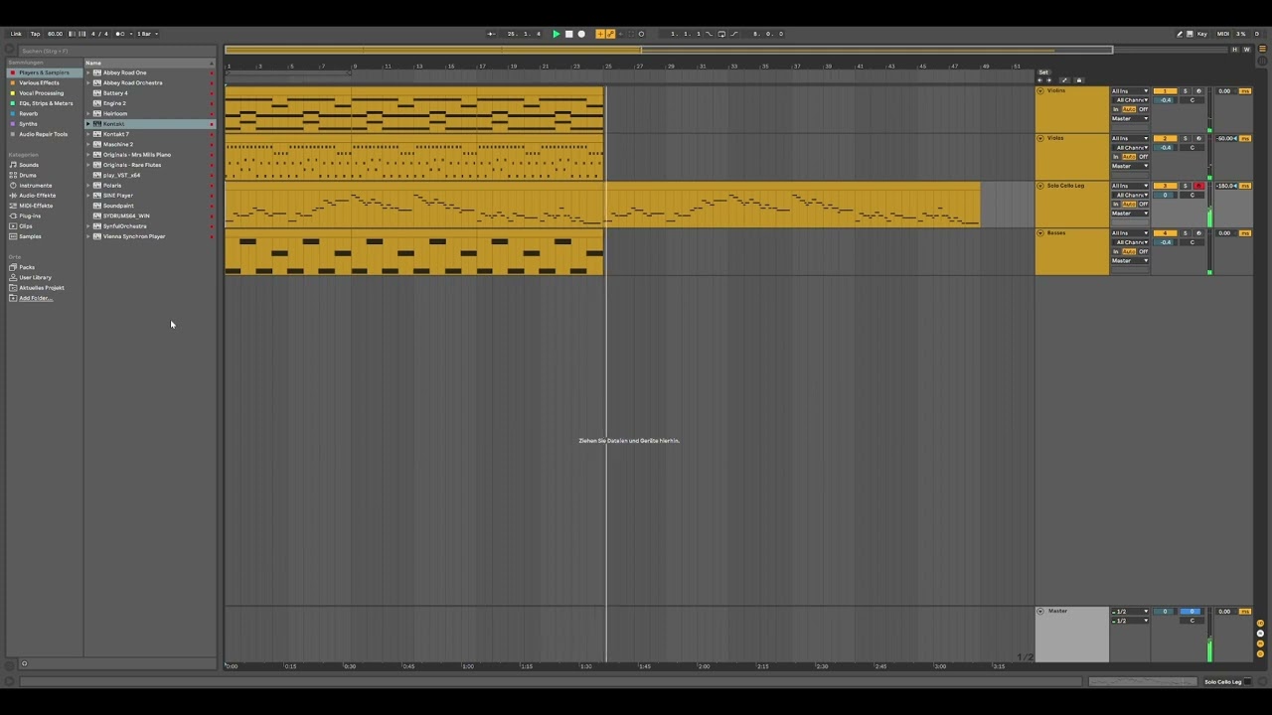Open the quantization '1 Bar' dropdown
Image resolution: width=1272 pixels, height=715 pixels.
coord(148,34)
